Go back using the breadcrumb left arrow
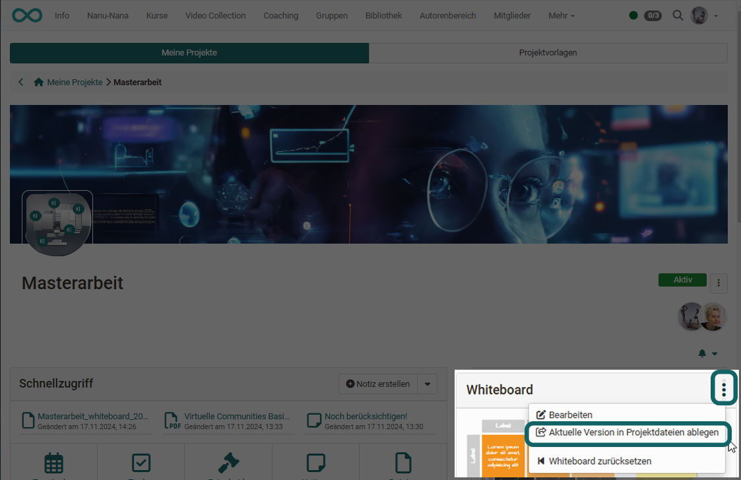Viewport: 741px width, 480px height. click(x=21, y=83)
